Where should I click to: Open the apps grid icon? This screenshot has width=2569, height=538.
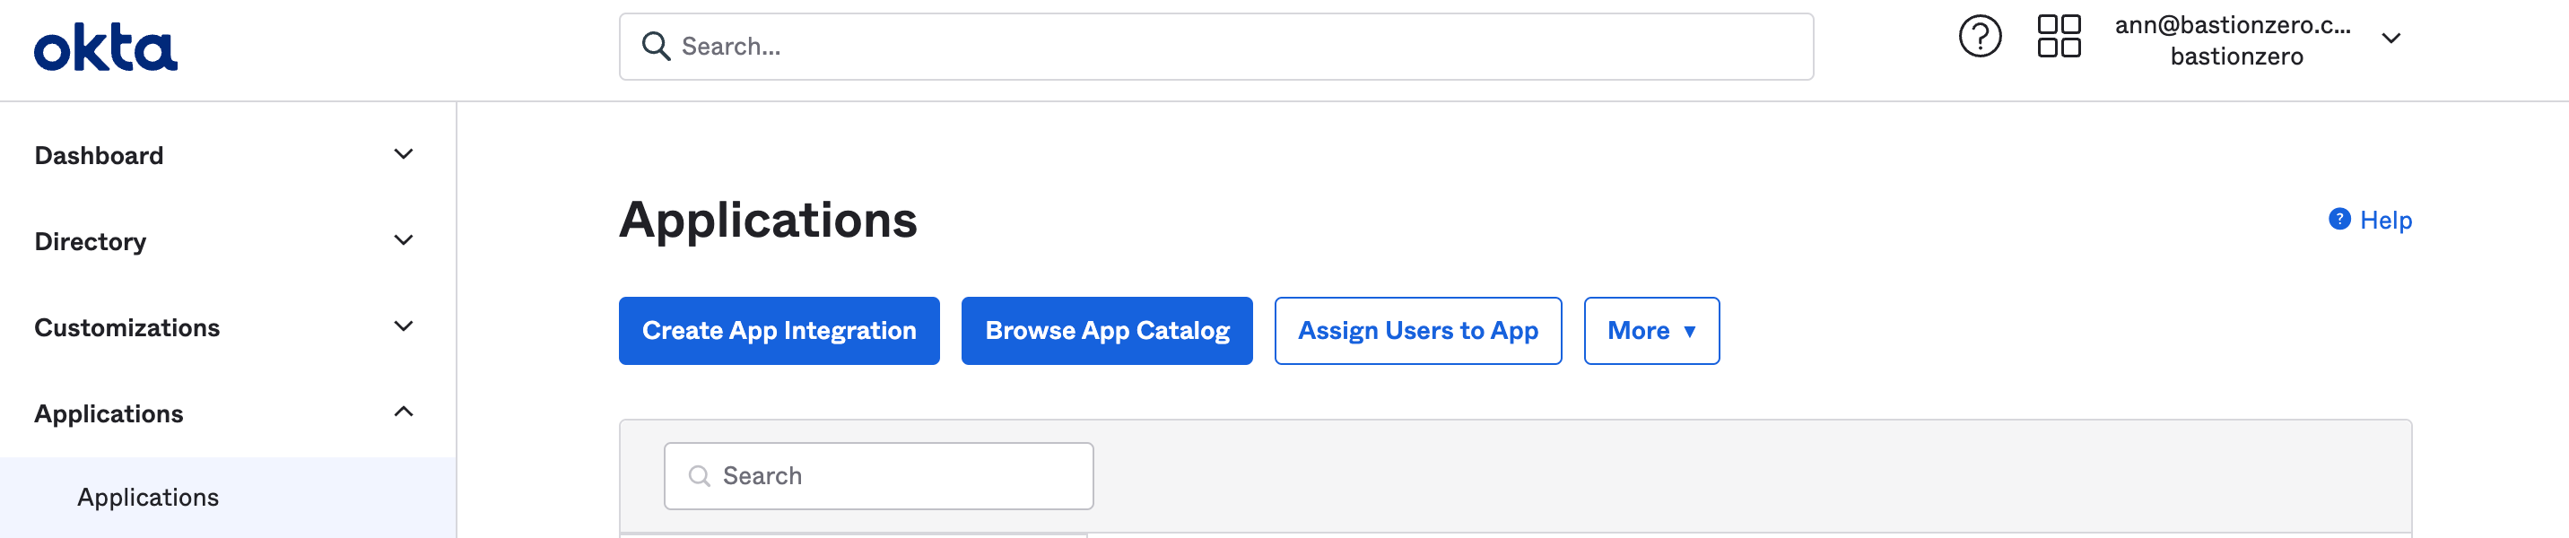click(2059, 37)
